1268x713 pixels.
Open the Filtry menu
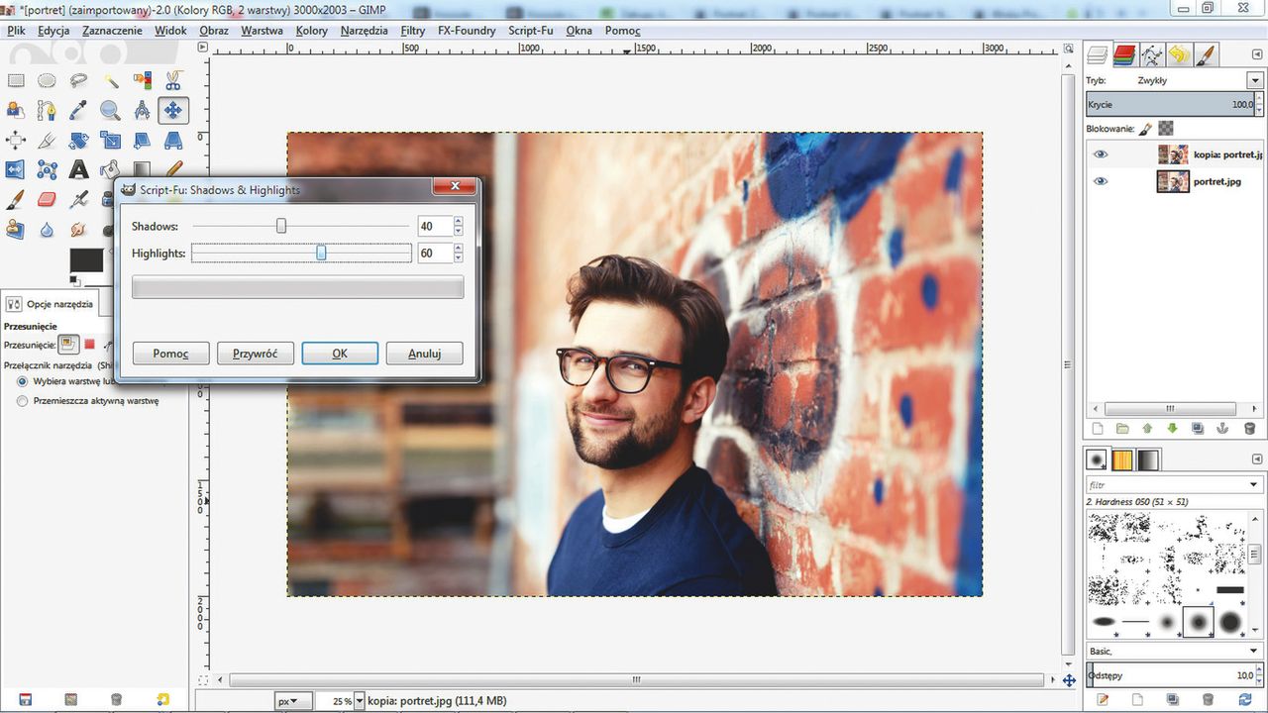coord(413,31)
